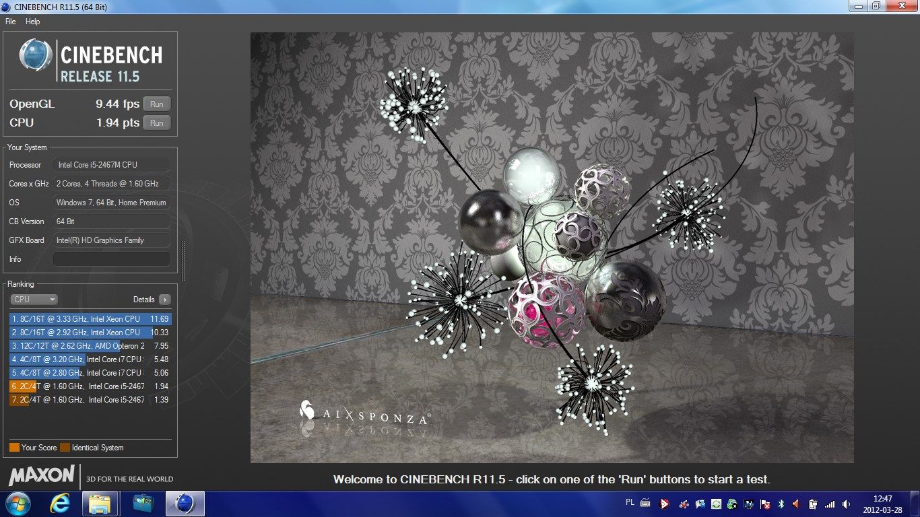Viewport: 920px width, 517px height.
Task: Open Action Center flag icon in tray
Action: click(x=764, y=504)
